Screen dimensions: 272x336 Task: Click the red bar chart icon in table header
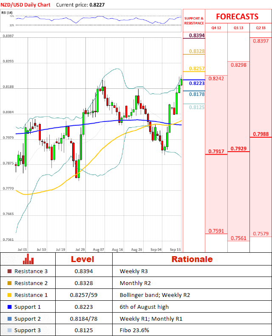pos(28,259)
